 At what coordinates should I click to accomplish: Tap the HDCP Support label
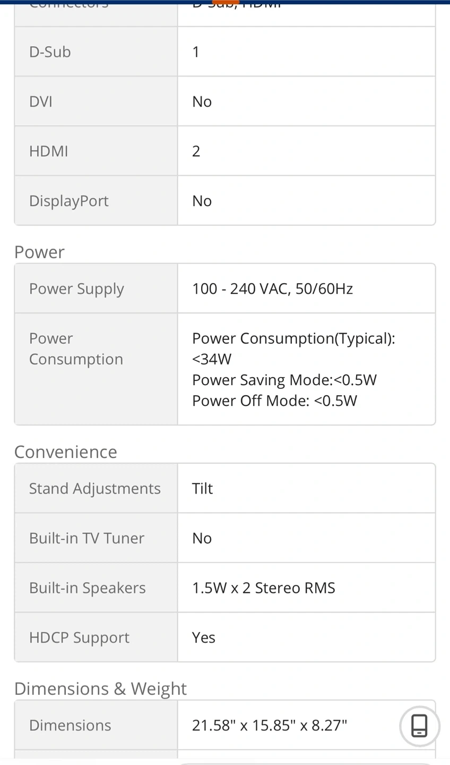80,637
